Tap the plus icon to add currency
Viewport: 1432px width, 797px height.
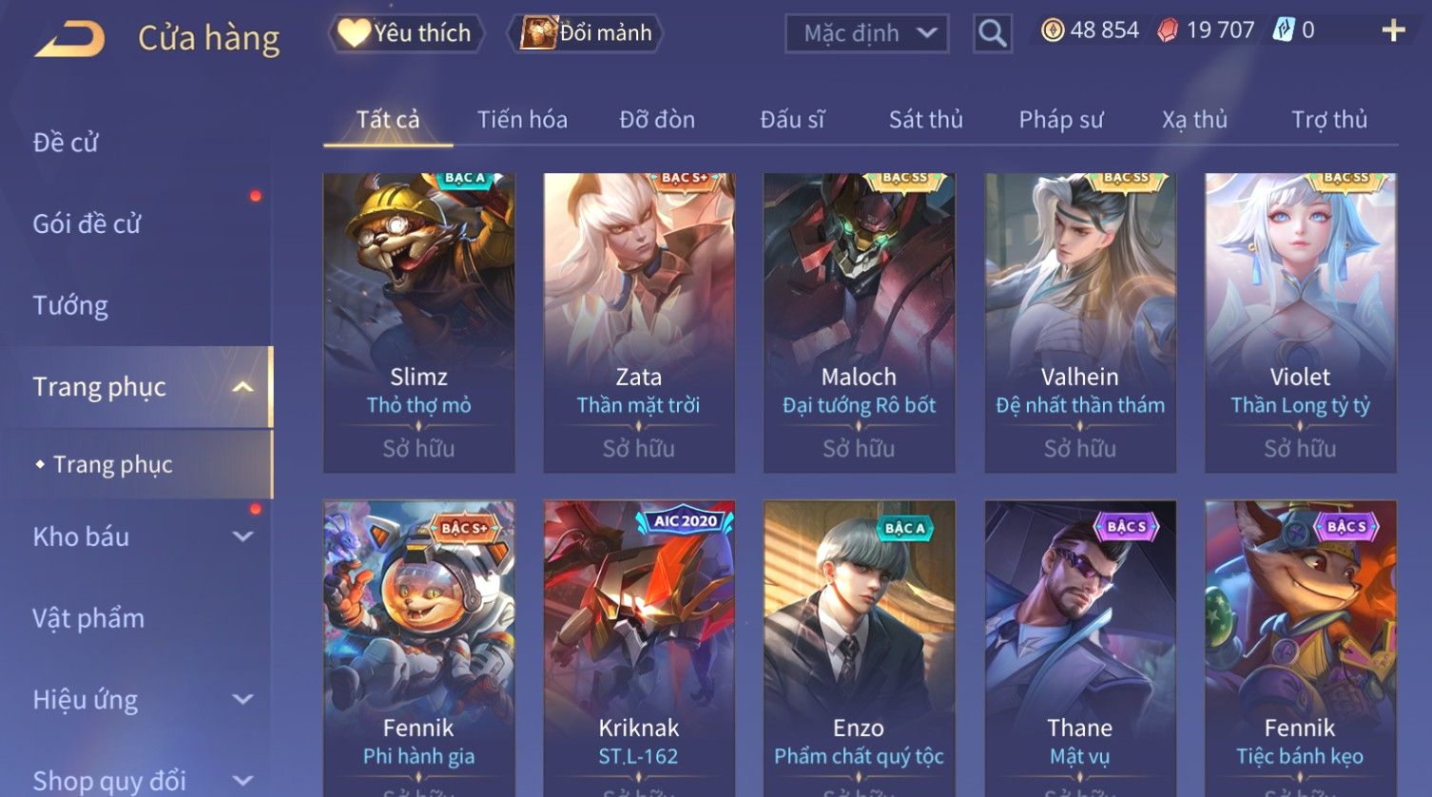pos(1393,30)
